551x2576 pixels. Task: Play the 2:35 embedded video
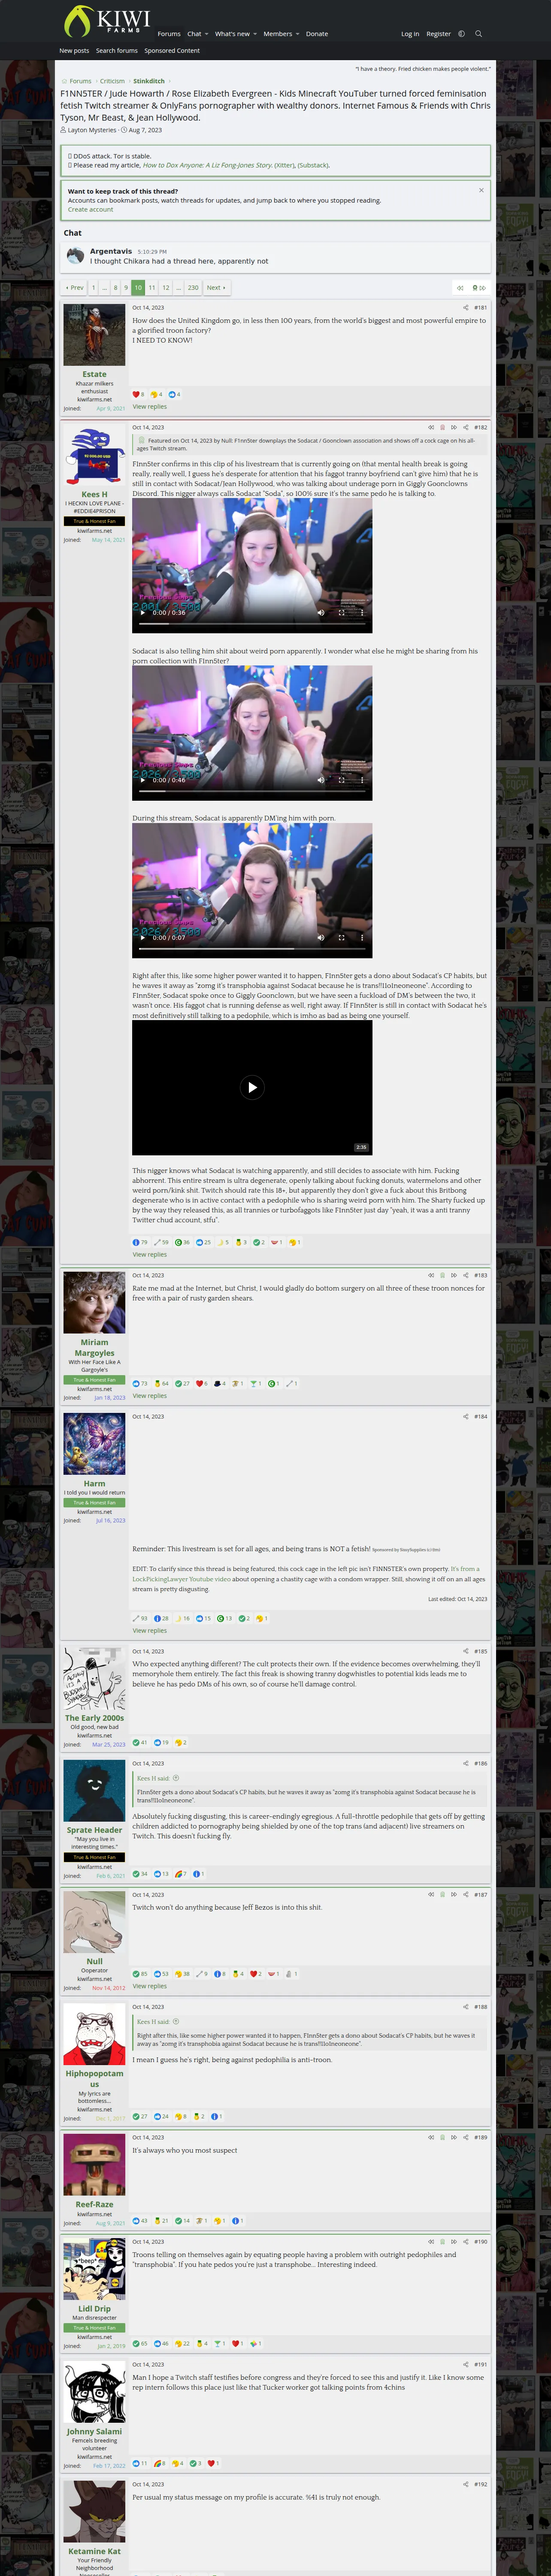pos(252,1087)
